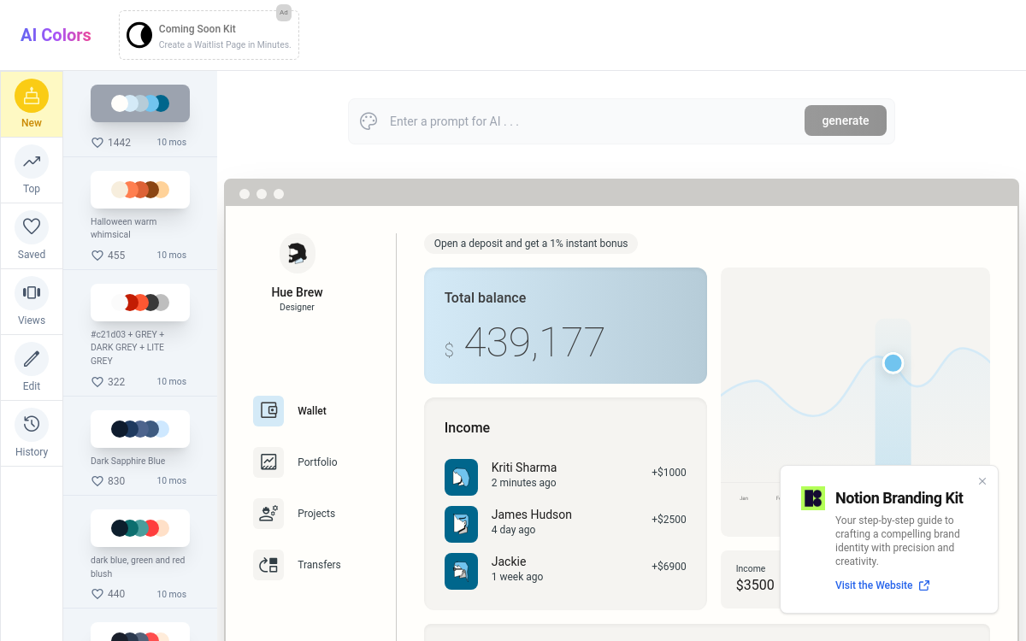Open the Views carousel icon

(32, 293)
